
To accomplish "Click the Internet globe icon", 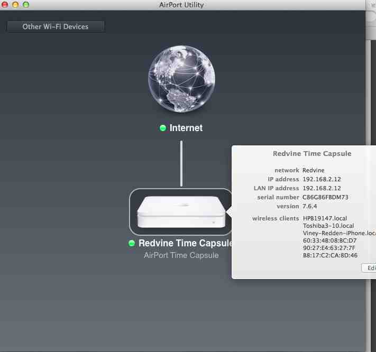I will pos(181,79).
